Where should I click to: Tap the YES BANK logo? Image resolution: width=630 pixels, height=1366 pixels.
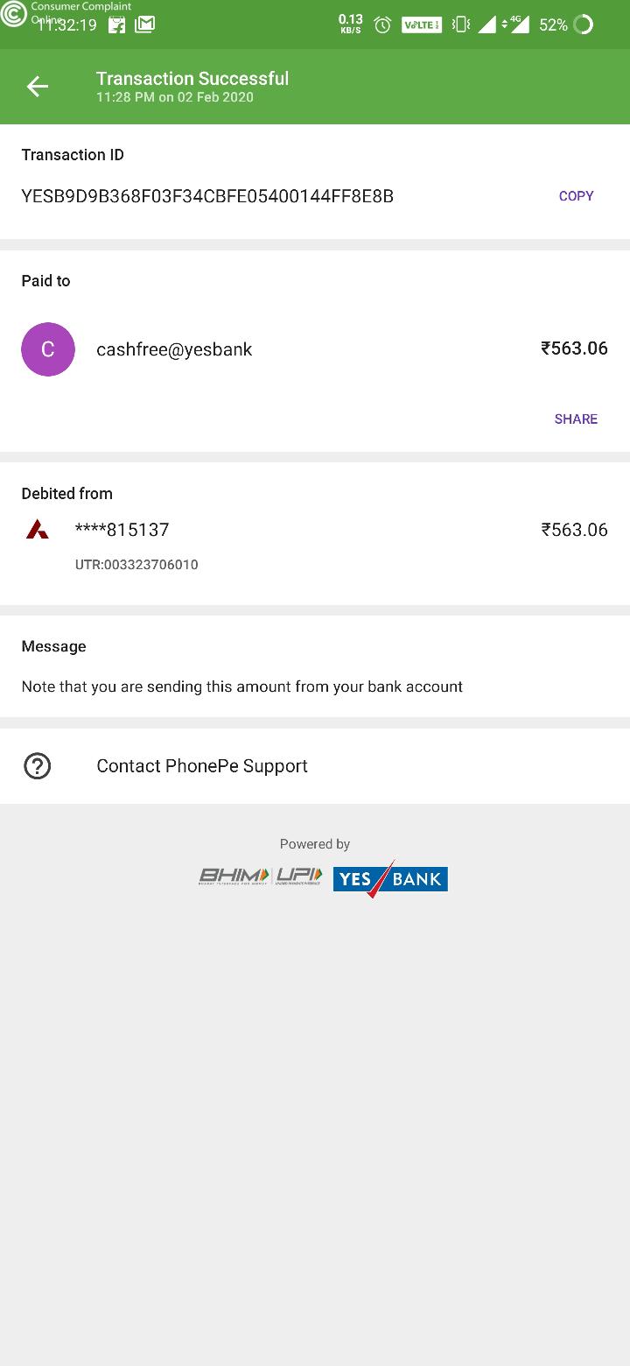390,878
